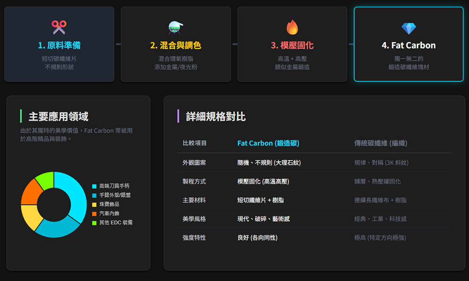The width and height of the screenshot is (469, 281).
Task: Click the mixing flask icon above 混合與調色
Action: tap(175, 27)
